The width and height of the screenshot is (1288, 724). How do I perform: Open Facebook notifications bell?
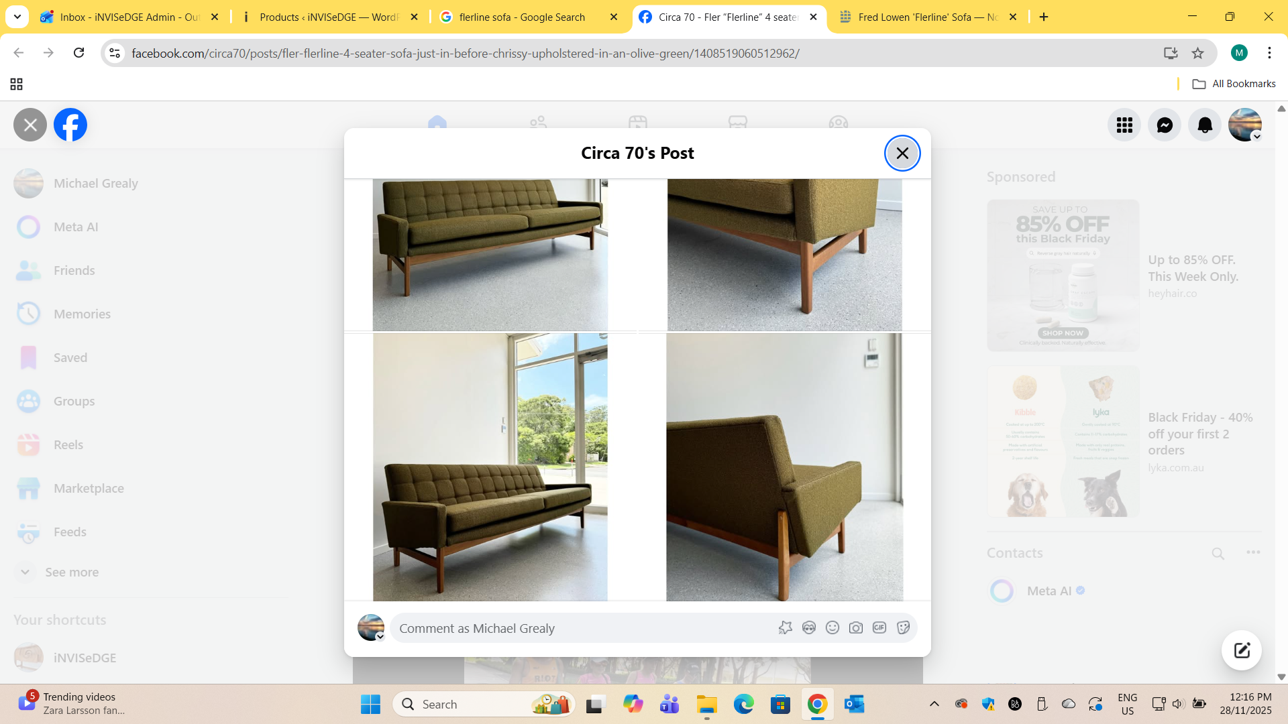[x=1205, y=125]
